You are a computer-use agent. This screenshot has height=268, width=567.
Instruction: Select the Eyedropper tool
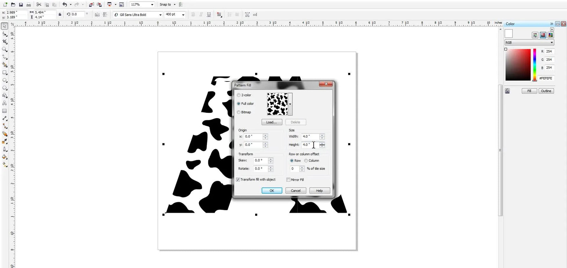[x=4, y=142]
